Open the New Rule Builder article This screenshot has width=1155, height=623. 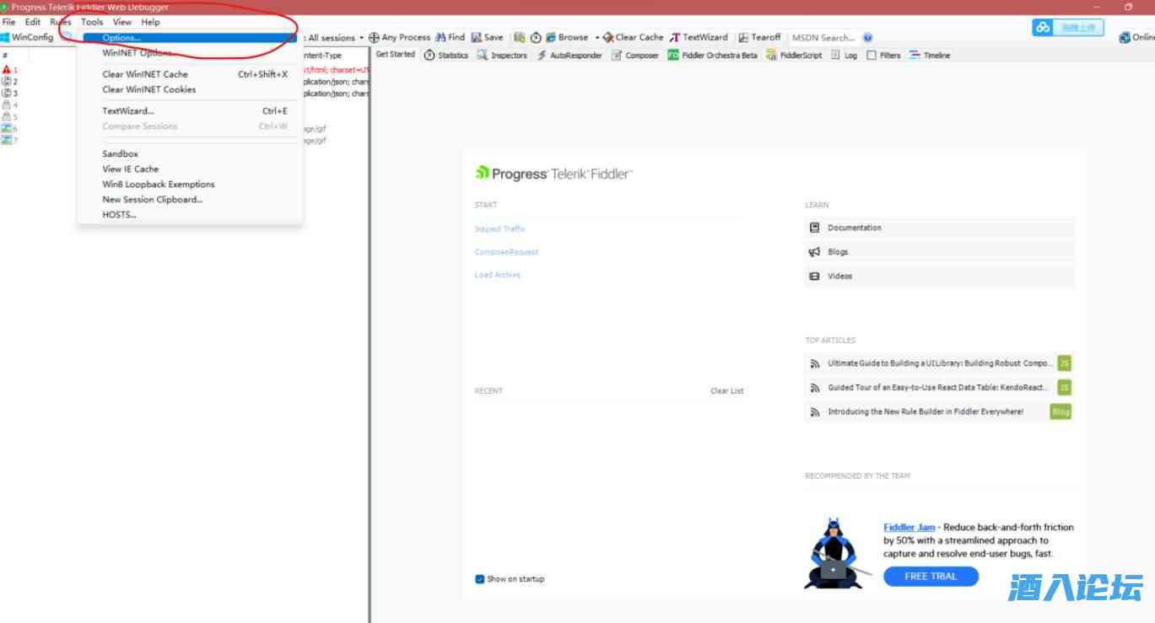939,412
